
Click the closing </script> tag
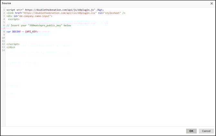tap(13, 44)
